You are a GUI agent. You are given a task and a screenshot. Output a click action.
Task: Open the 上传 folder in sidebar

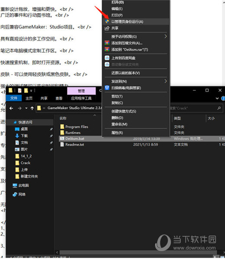click(24, 170)
